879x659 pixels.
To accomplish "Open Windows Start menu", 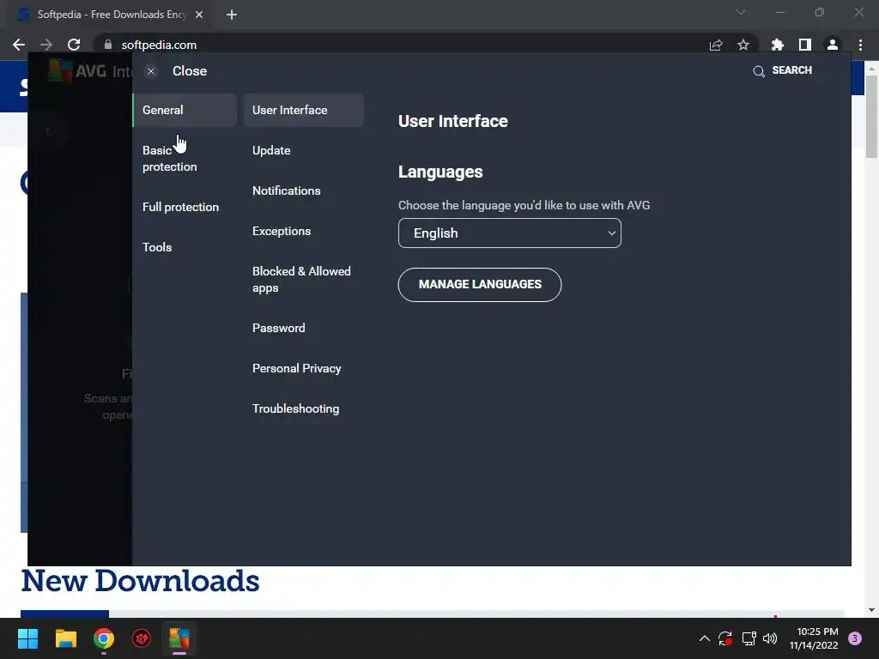I will coord(27,638).
